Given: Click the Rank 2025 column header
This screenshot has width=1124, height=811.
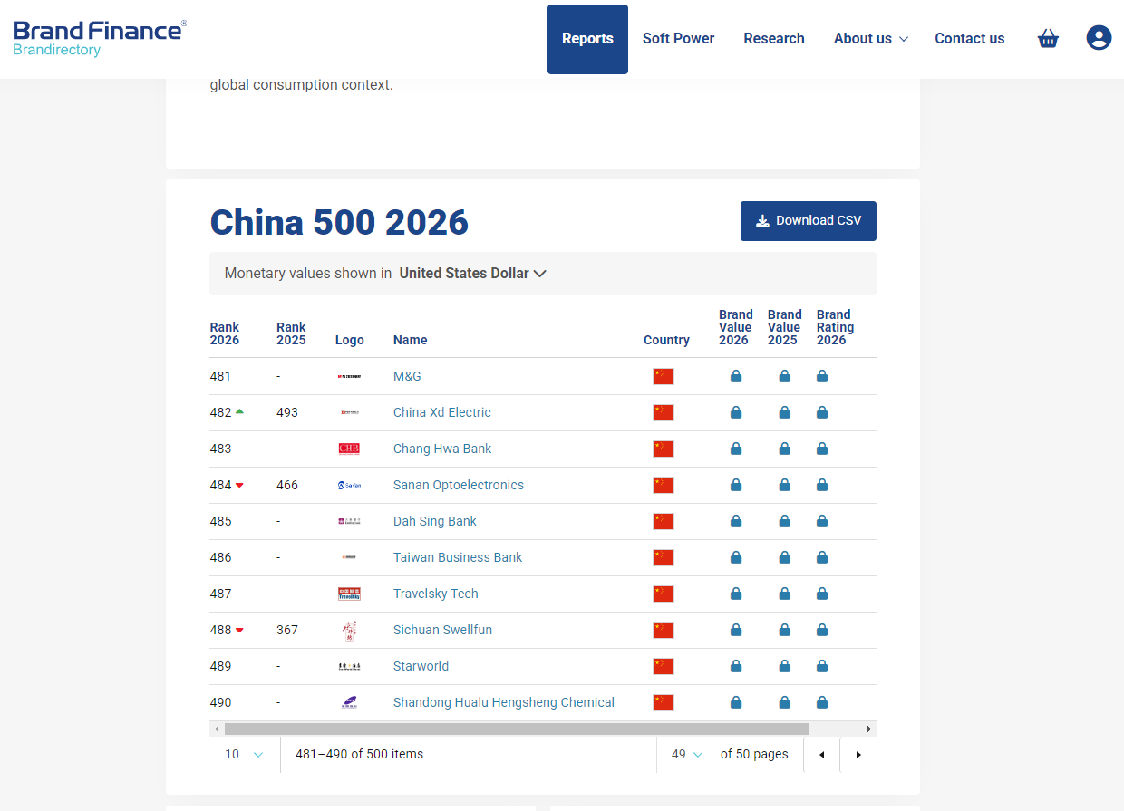Looking at the screenshot, I should [x=292, y=333].
